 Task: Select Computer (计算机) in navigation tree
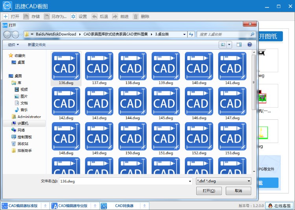point(20,123)
